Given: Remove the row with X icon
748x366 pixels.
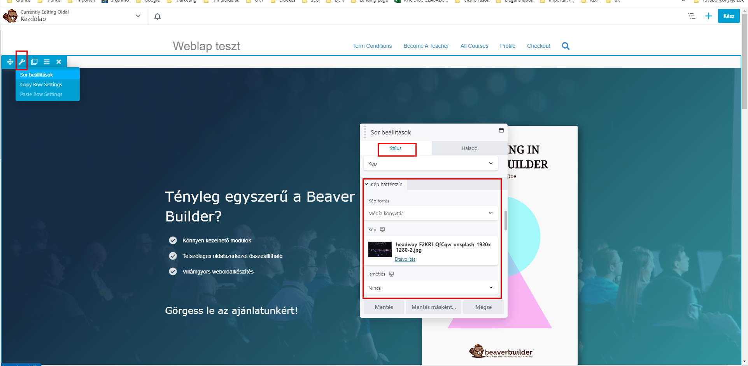Looking at the screenshot, I should (x=59, y=62).
